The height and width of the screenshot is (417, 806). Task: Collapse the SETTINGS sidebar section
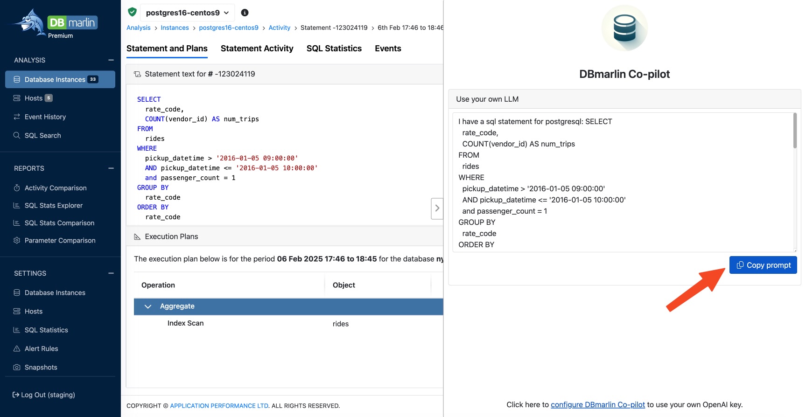111,273
